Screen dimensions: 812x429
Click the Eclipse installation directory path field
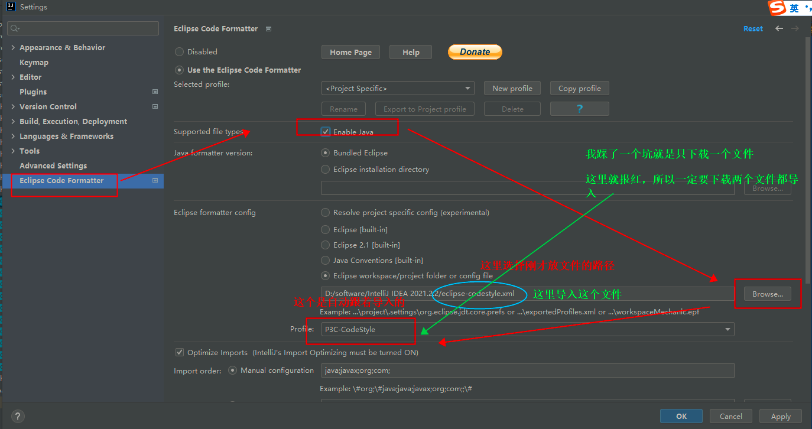528,188
